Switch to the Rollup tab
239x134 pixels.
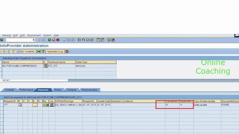point(58,90)
